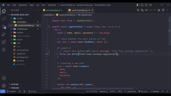Toggle secondary side bar layout icon
This screenshot has height=96, width=171.
point(146,5)
